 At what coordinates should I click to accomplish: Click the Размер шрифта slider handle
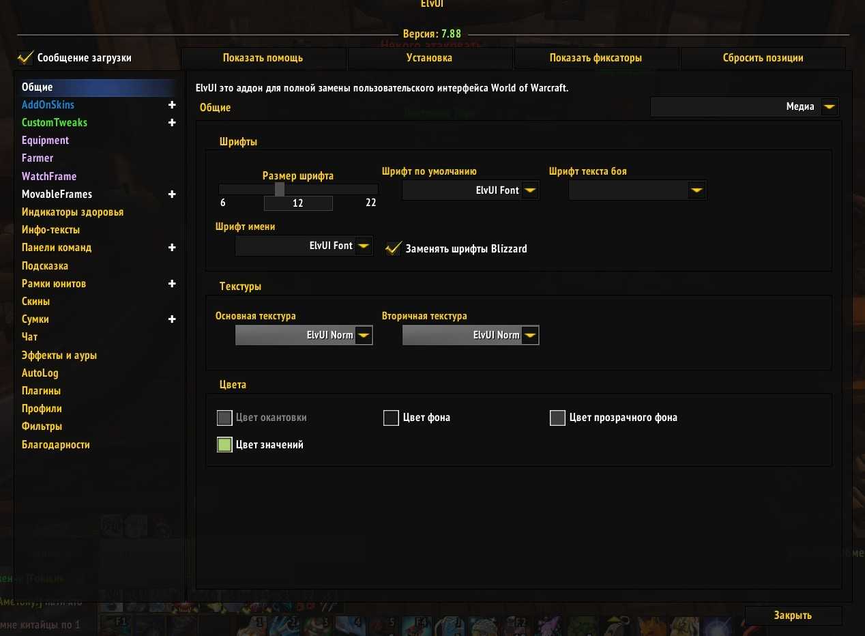[280, 189]
